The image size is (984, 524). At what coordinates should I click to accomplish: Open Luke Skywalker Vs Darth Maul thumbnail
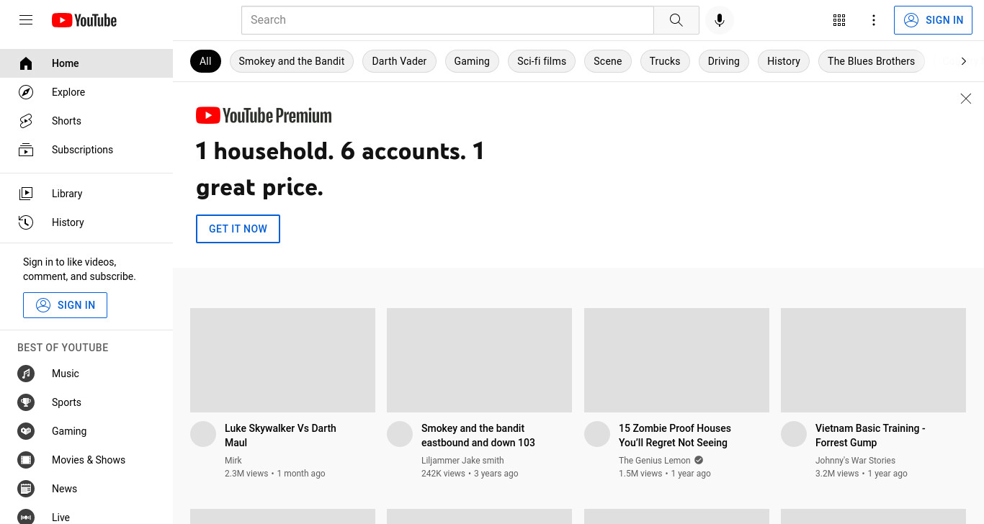point(282,360)
